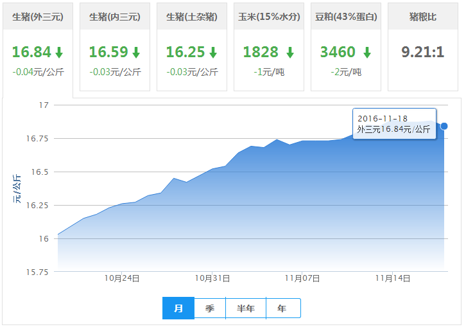The image size is (466, 329).
Task: Click the 10月24日 x-axis label
Action: (122, 278)
